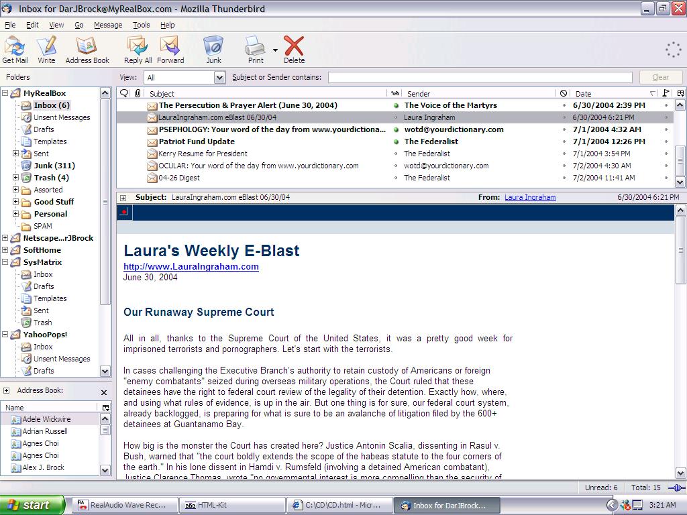The image size is (687, 515).
Task: Expand the Good Stuff folder
Action: pos(16,201)
